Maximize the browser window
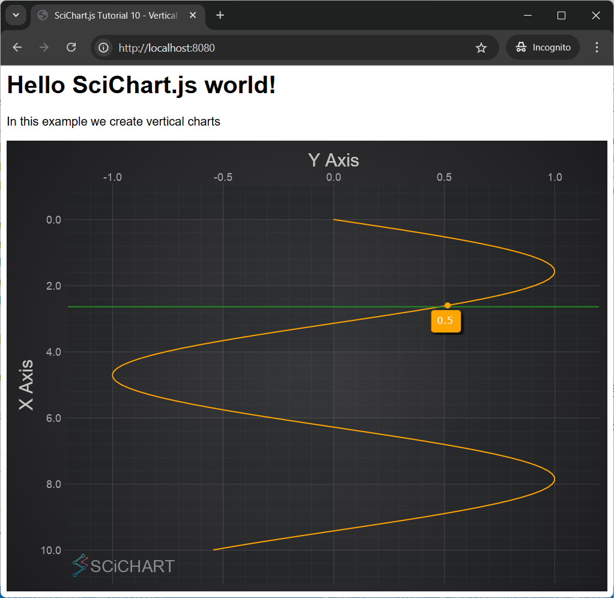Screen dimensions: 614x598 [x=562, y=16]
